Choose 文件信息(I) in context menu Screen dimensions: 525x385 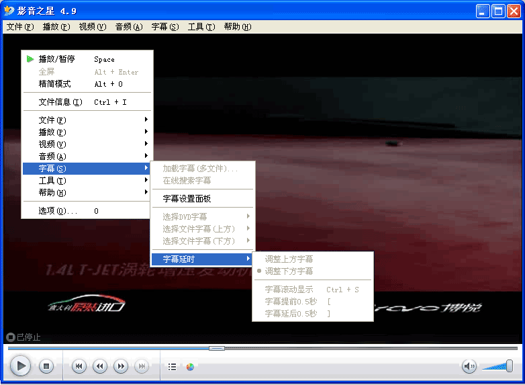pyautogui.click(x=87, y=102)
